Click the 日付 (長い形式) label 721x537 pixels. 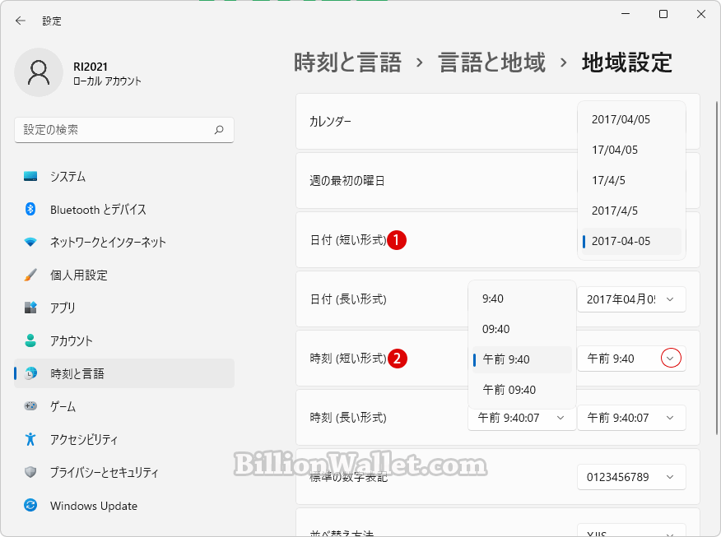click(x=348, y=299)
